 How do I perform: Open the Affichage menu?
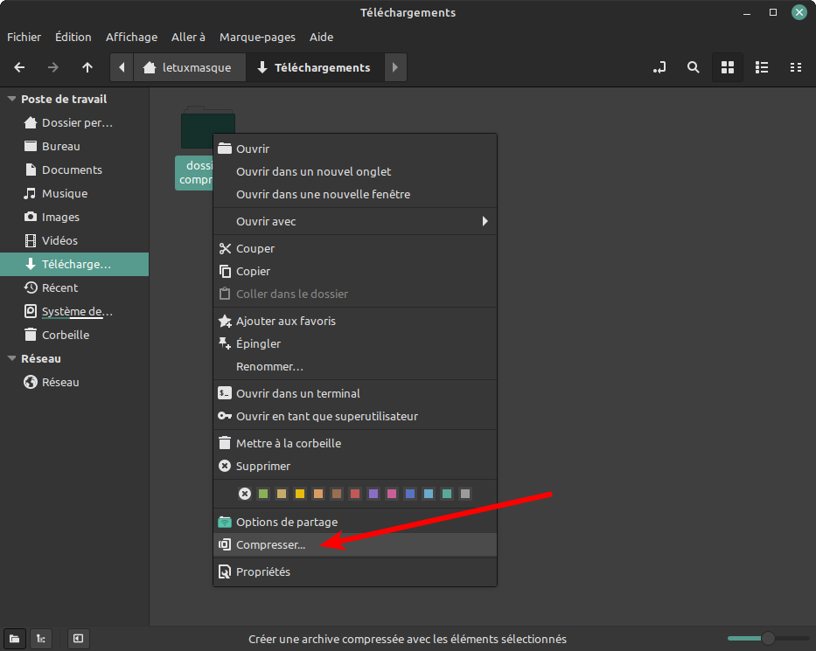(x=132, y=37)
